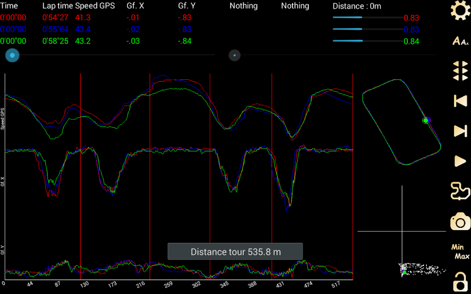Start playback with the play icon
Screen dimensions: 471x294
[x=460, y=161]
